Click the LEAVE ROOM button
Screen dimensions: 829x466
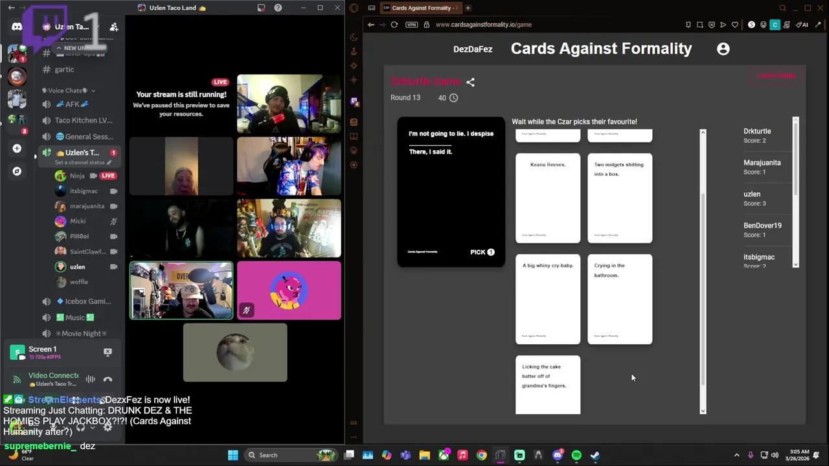click(777, 76)
